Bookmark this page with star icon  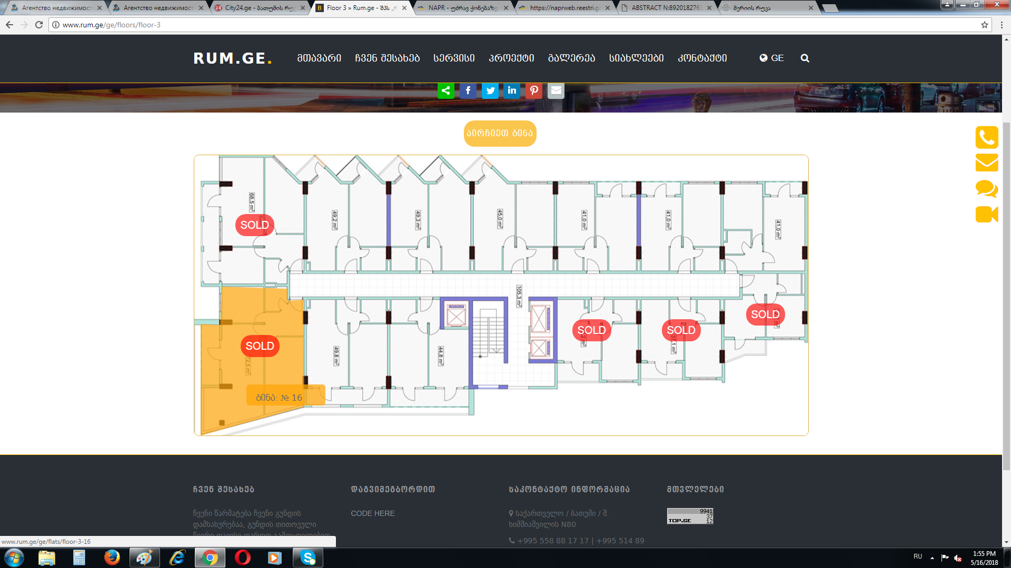(984, 25)
